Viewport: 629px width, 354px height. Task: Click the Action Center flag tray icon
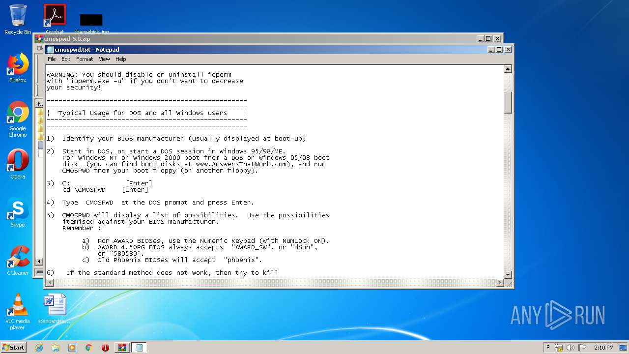pyautogui.click(x=582, y=348)
